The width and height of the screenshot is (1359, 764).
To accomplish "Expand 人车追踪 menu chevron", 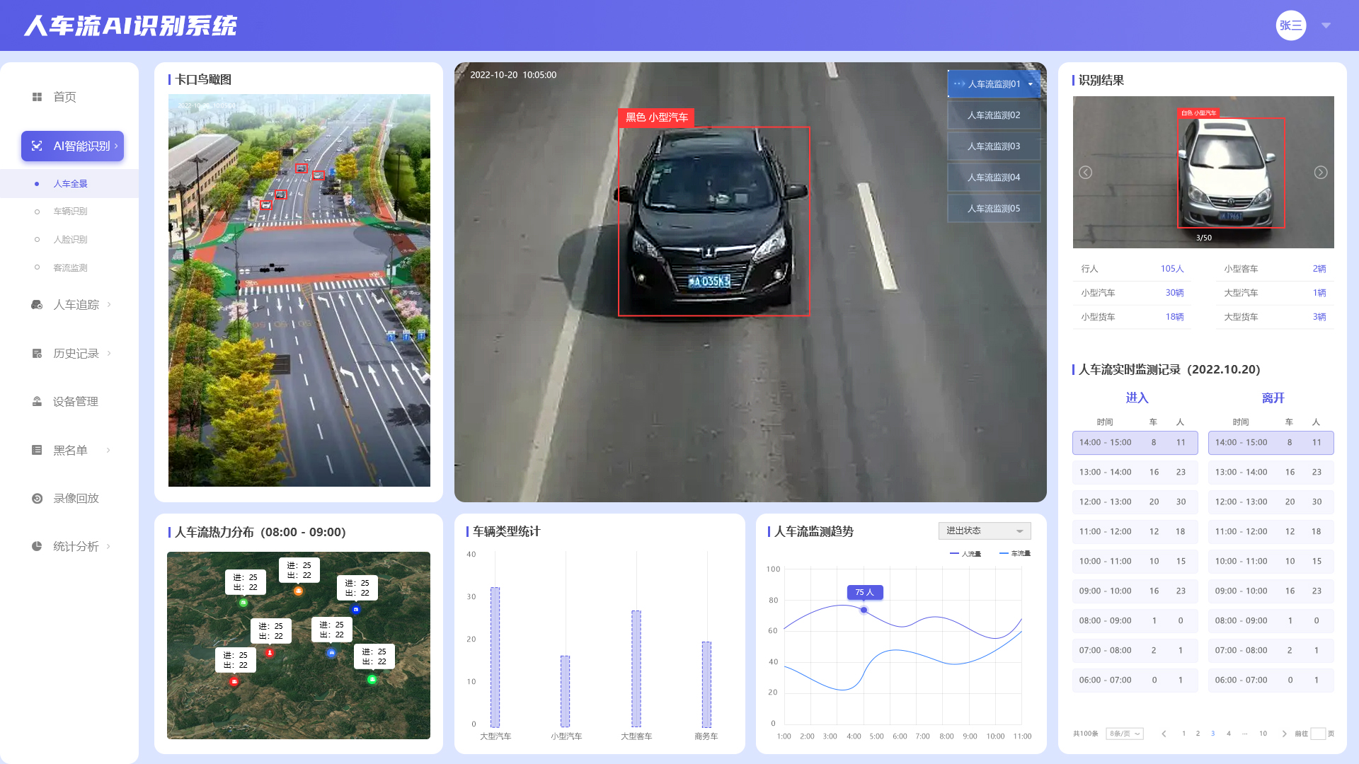I will click(x=109, y=305).
